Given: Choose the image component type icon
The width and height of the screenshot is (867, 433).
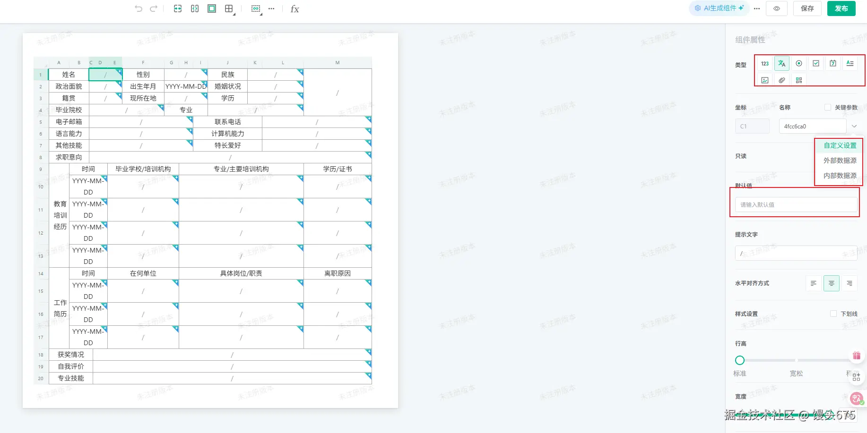Looking at the screenshot, I should click(765, 80).
